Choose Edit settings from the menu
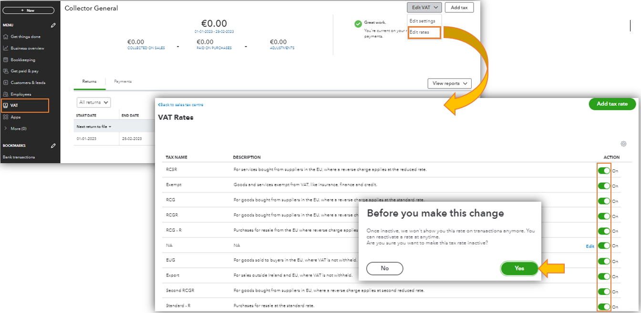The height and width of the screenshot is (313, 641). (423, 21)
